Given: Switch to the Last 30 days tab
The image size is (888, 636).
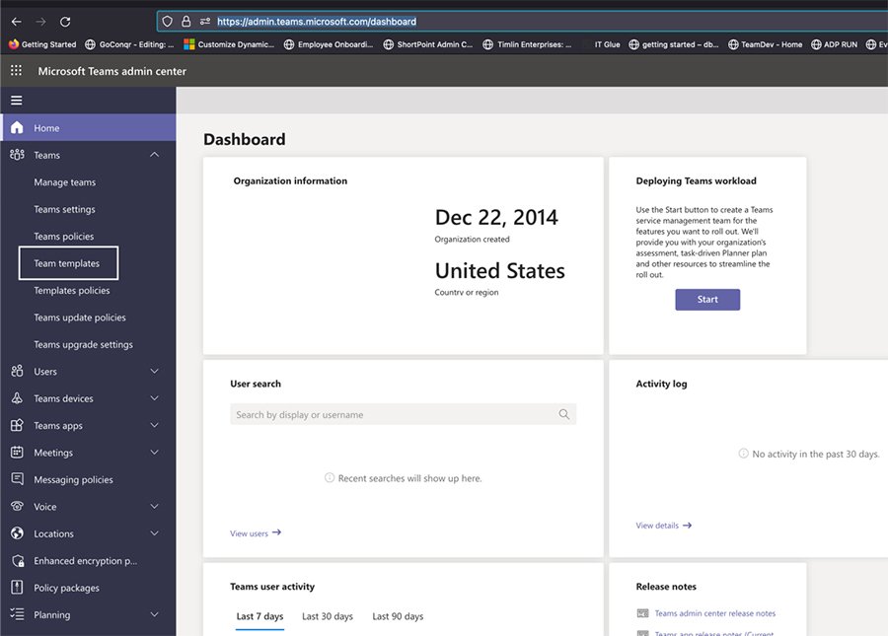Looking at the screenshot, I should coord(327,616).
